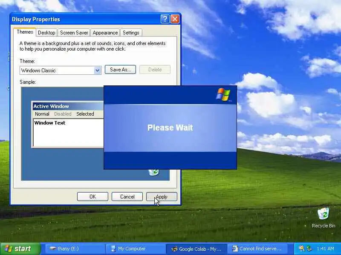
Task: Switch to My Computer taskbar window
Action: click(x=136, y=249)
